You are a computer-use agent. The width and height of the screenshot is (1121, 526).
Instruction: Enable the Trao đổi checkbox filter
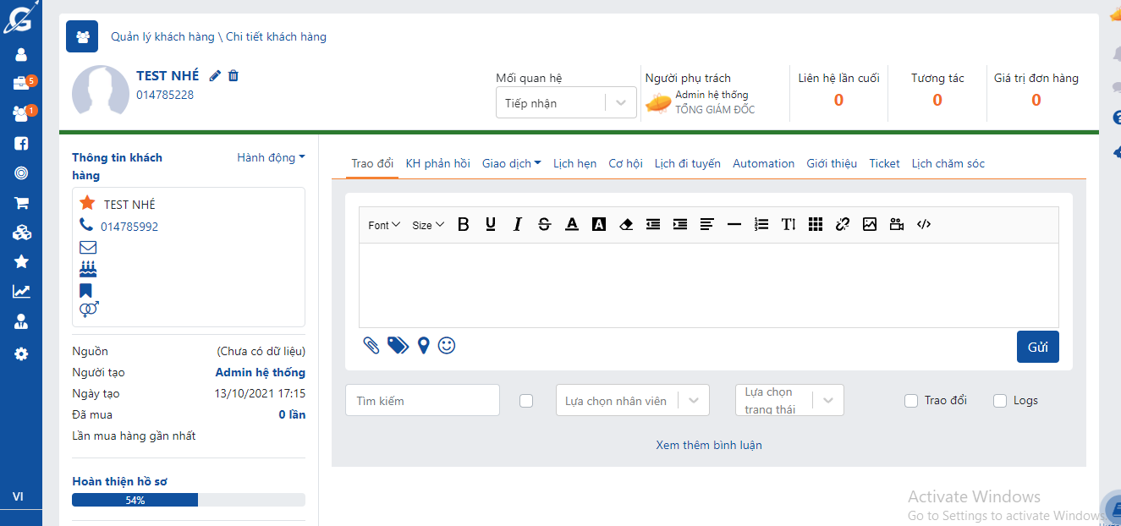(911, 401)
